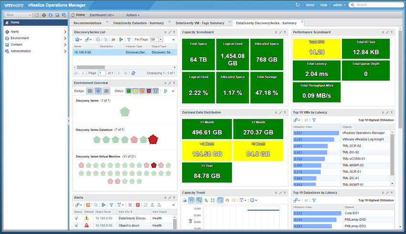This screenshot has height=234, width=406.
Task: Select the first badge type button
Action: 90,91
